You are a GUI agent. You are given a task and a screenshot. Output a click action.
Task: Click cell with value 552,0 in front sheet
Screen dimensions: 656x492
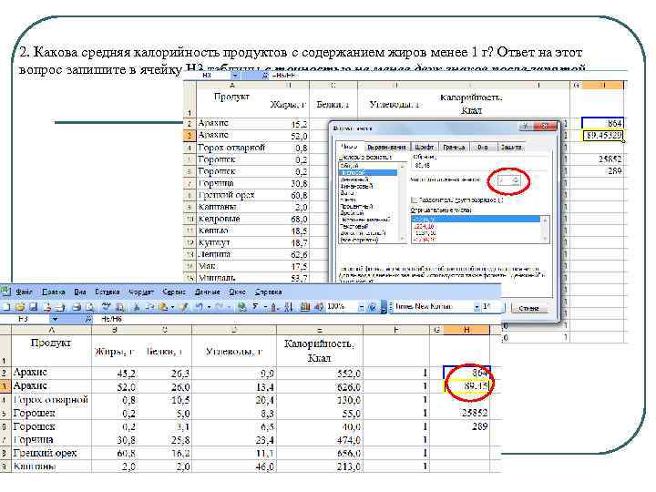(320, 373)
